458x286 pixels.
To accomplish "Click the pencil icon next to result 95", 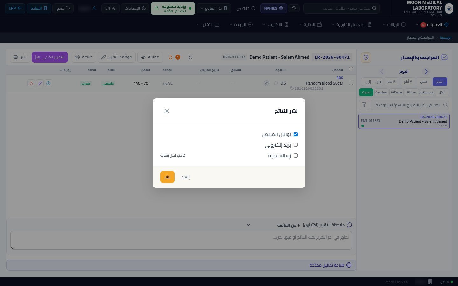I will tap(267, 83).
